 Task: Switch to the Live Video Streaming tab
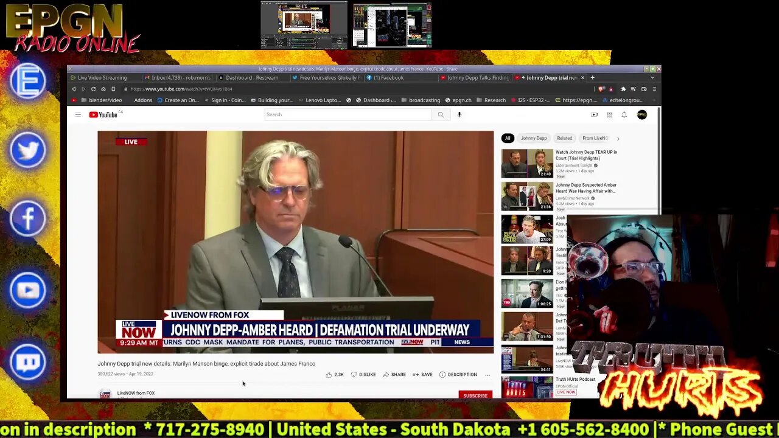104,78
